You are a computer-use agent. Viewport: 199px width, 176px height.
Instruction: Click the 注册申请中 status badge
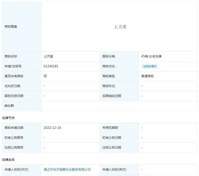click(150, 66)
